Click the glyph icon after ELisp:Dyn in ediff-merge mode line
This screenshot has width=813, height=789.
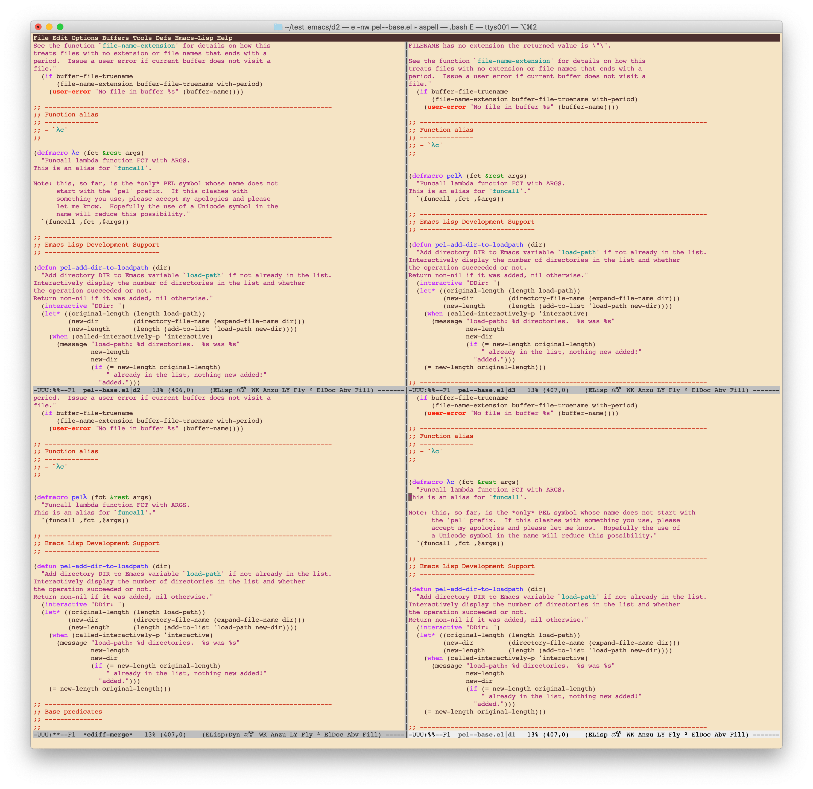point(249,734)
